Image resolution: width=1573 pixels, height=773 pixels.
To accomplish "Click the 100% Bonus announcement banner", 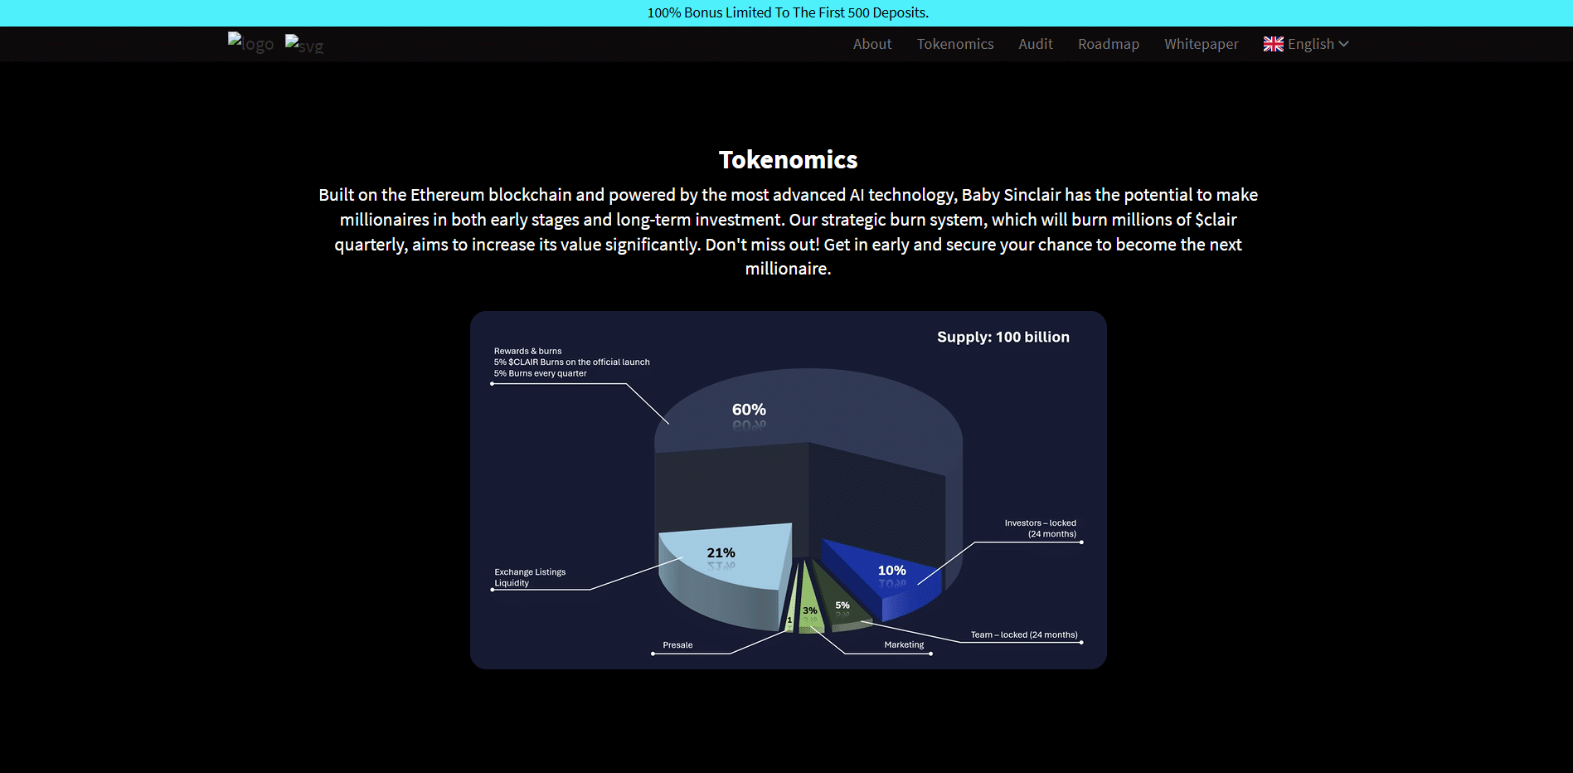I will click(x=787, y=12).
